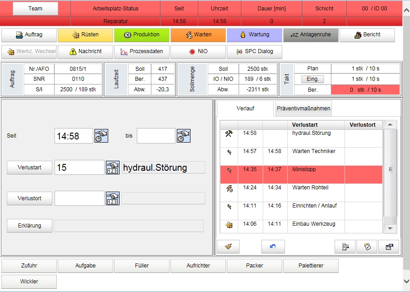The image size is (410, 292).
Task: Set workstation status to Produktion
Action: 141,35
